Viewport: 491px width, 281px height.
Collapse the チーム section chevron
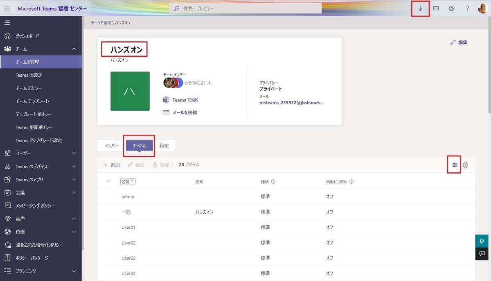pos(74,49)
